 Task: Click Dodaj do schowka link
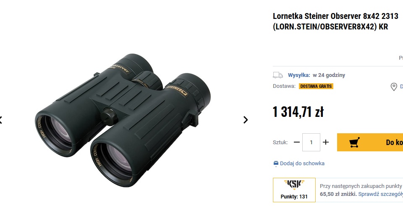tap(302, 164)
